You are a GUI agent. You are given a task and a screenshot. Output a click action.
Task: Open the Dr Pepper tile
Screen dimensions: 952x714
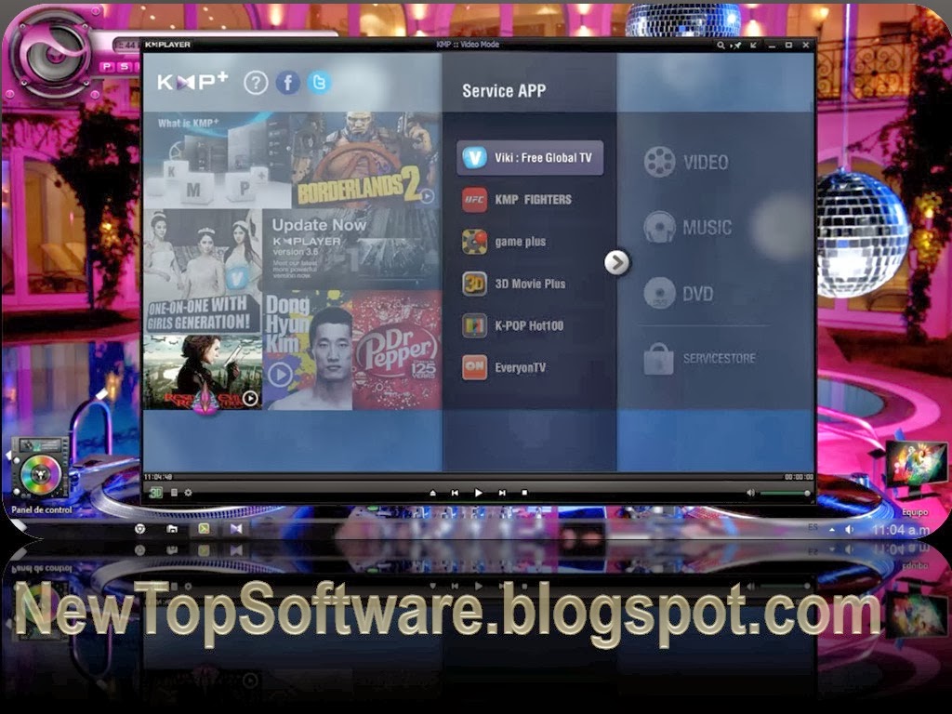pyautogui.click(x=396, y=350)
